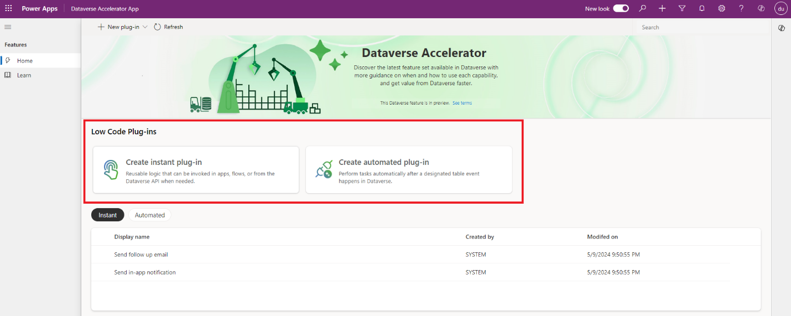
Task: Click the Refresh circular arrow icon
Action: 158,27
